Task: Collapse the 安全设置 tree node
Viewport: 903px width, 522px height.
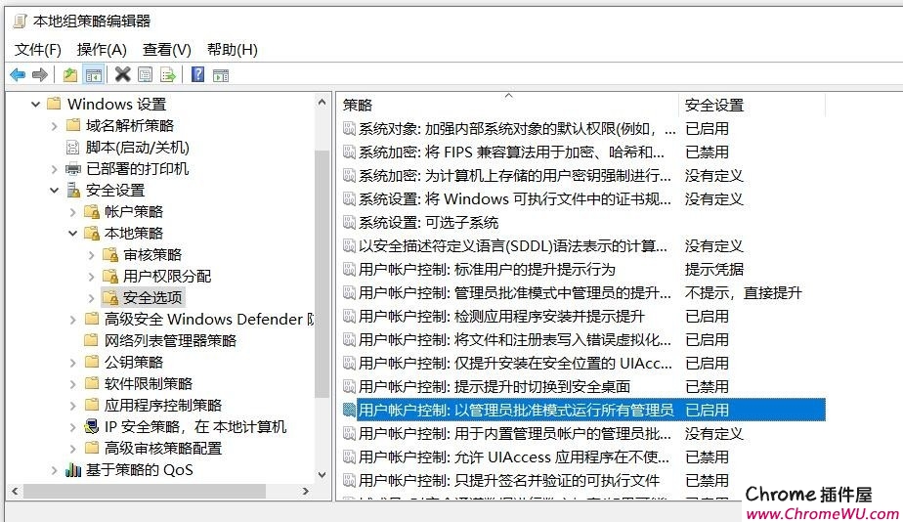Action: tap(54, 191)
